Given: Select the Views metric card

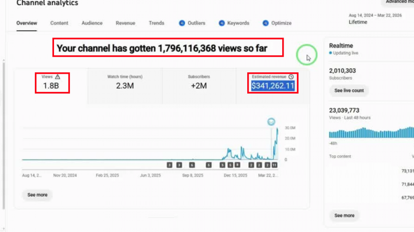Looking at the screenshot, I should (x=52, y=82).
